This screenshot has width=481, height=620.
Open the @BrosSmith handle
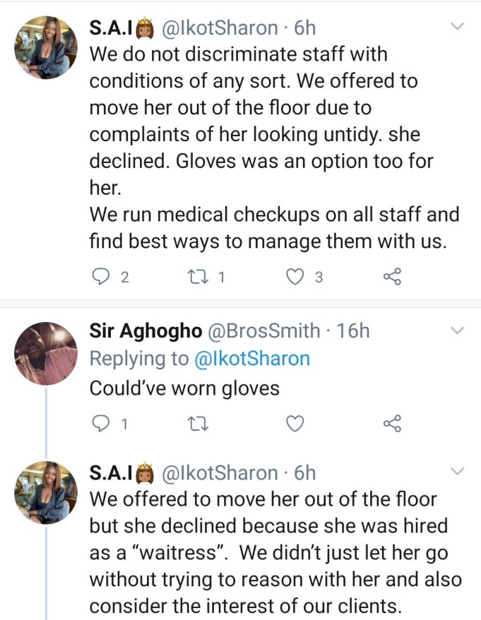click(x=264, y=331)
